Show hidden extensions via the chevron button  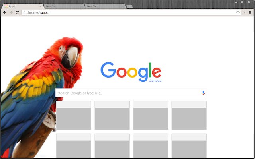pos(244,12)
